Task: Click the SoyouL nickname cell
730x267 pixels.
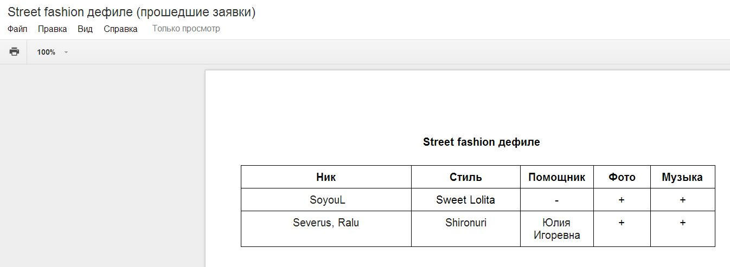Action: point(327,200)
